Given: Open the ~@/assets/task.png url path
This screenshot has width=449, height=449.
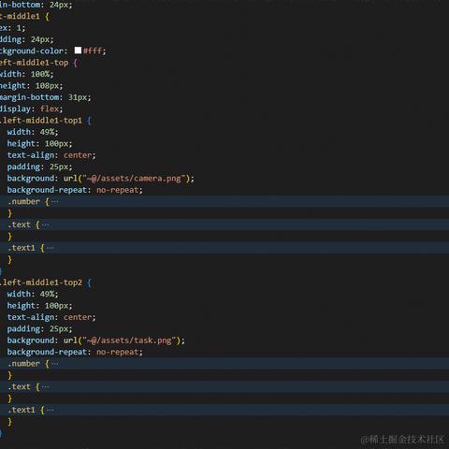Looking at the screenshot, I should [x=129, y=340].
